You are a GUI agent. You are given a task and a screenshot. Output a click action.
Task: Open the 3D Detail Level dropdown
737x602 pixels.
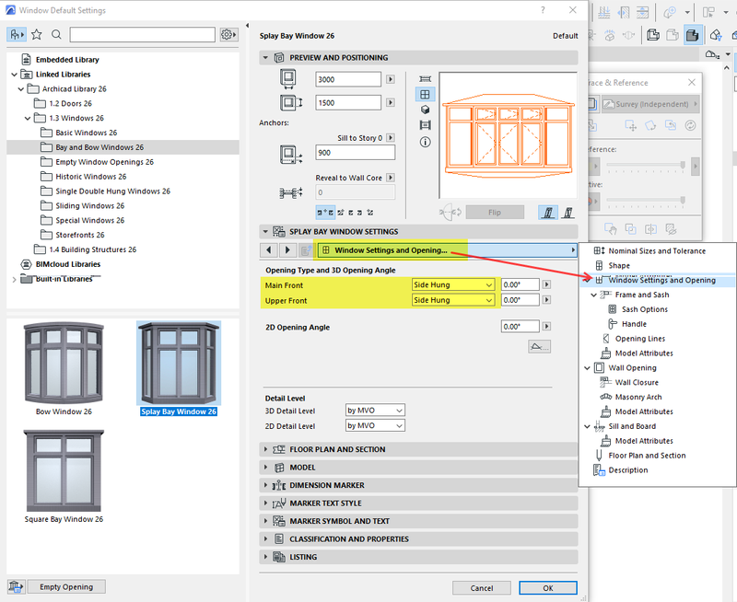(375, 410)
